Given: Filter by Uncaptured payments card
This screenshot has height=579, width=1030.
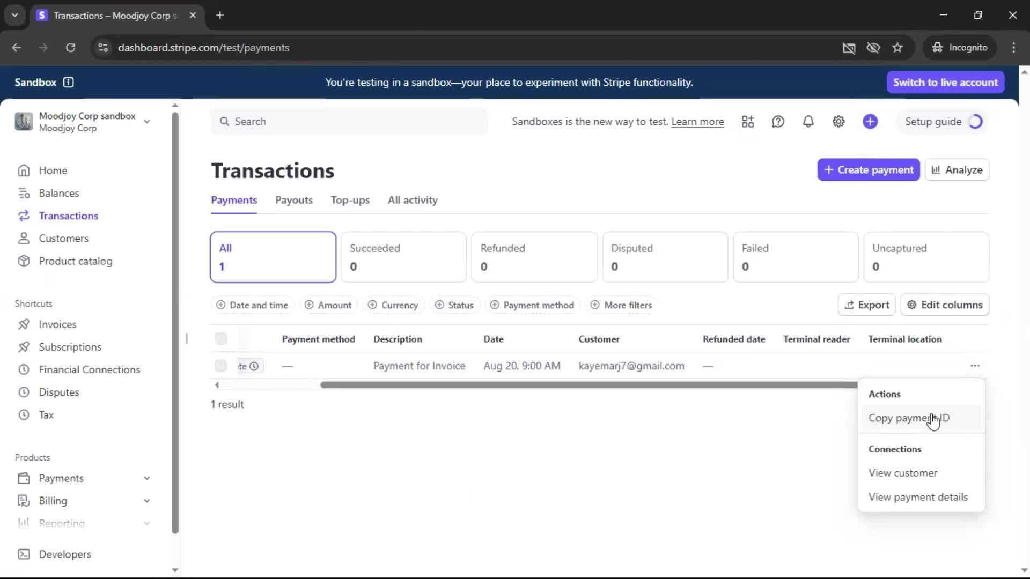Looking at the screenshot, I should coord(926,257).
